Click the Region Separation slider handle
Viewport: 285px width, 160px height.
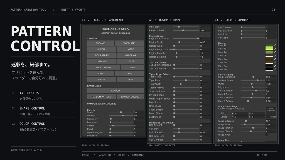coord(198,38)
